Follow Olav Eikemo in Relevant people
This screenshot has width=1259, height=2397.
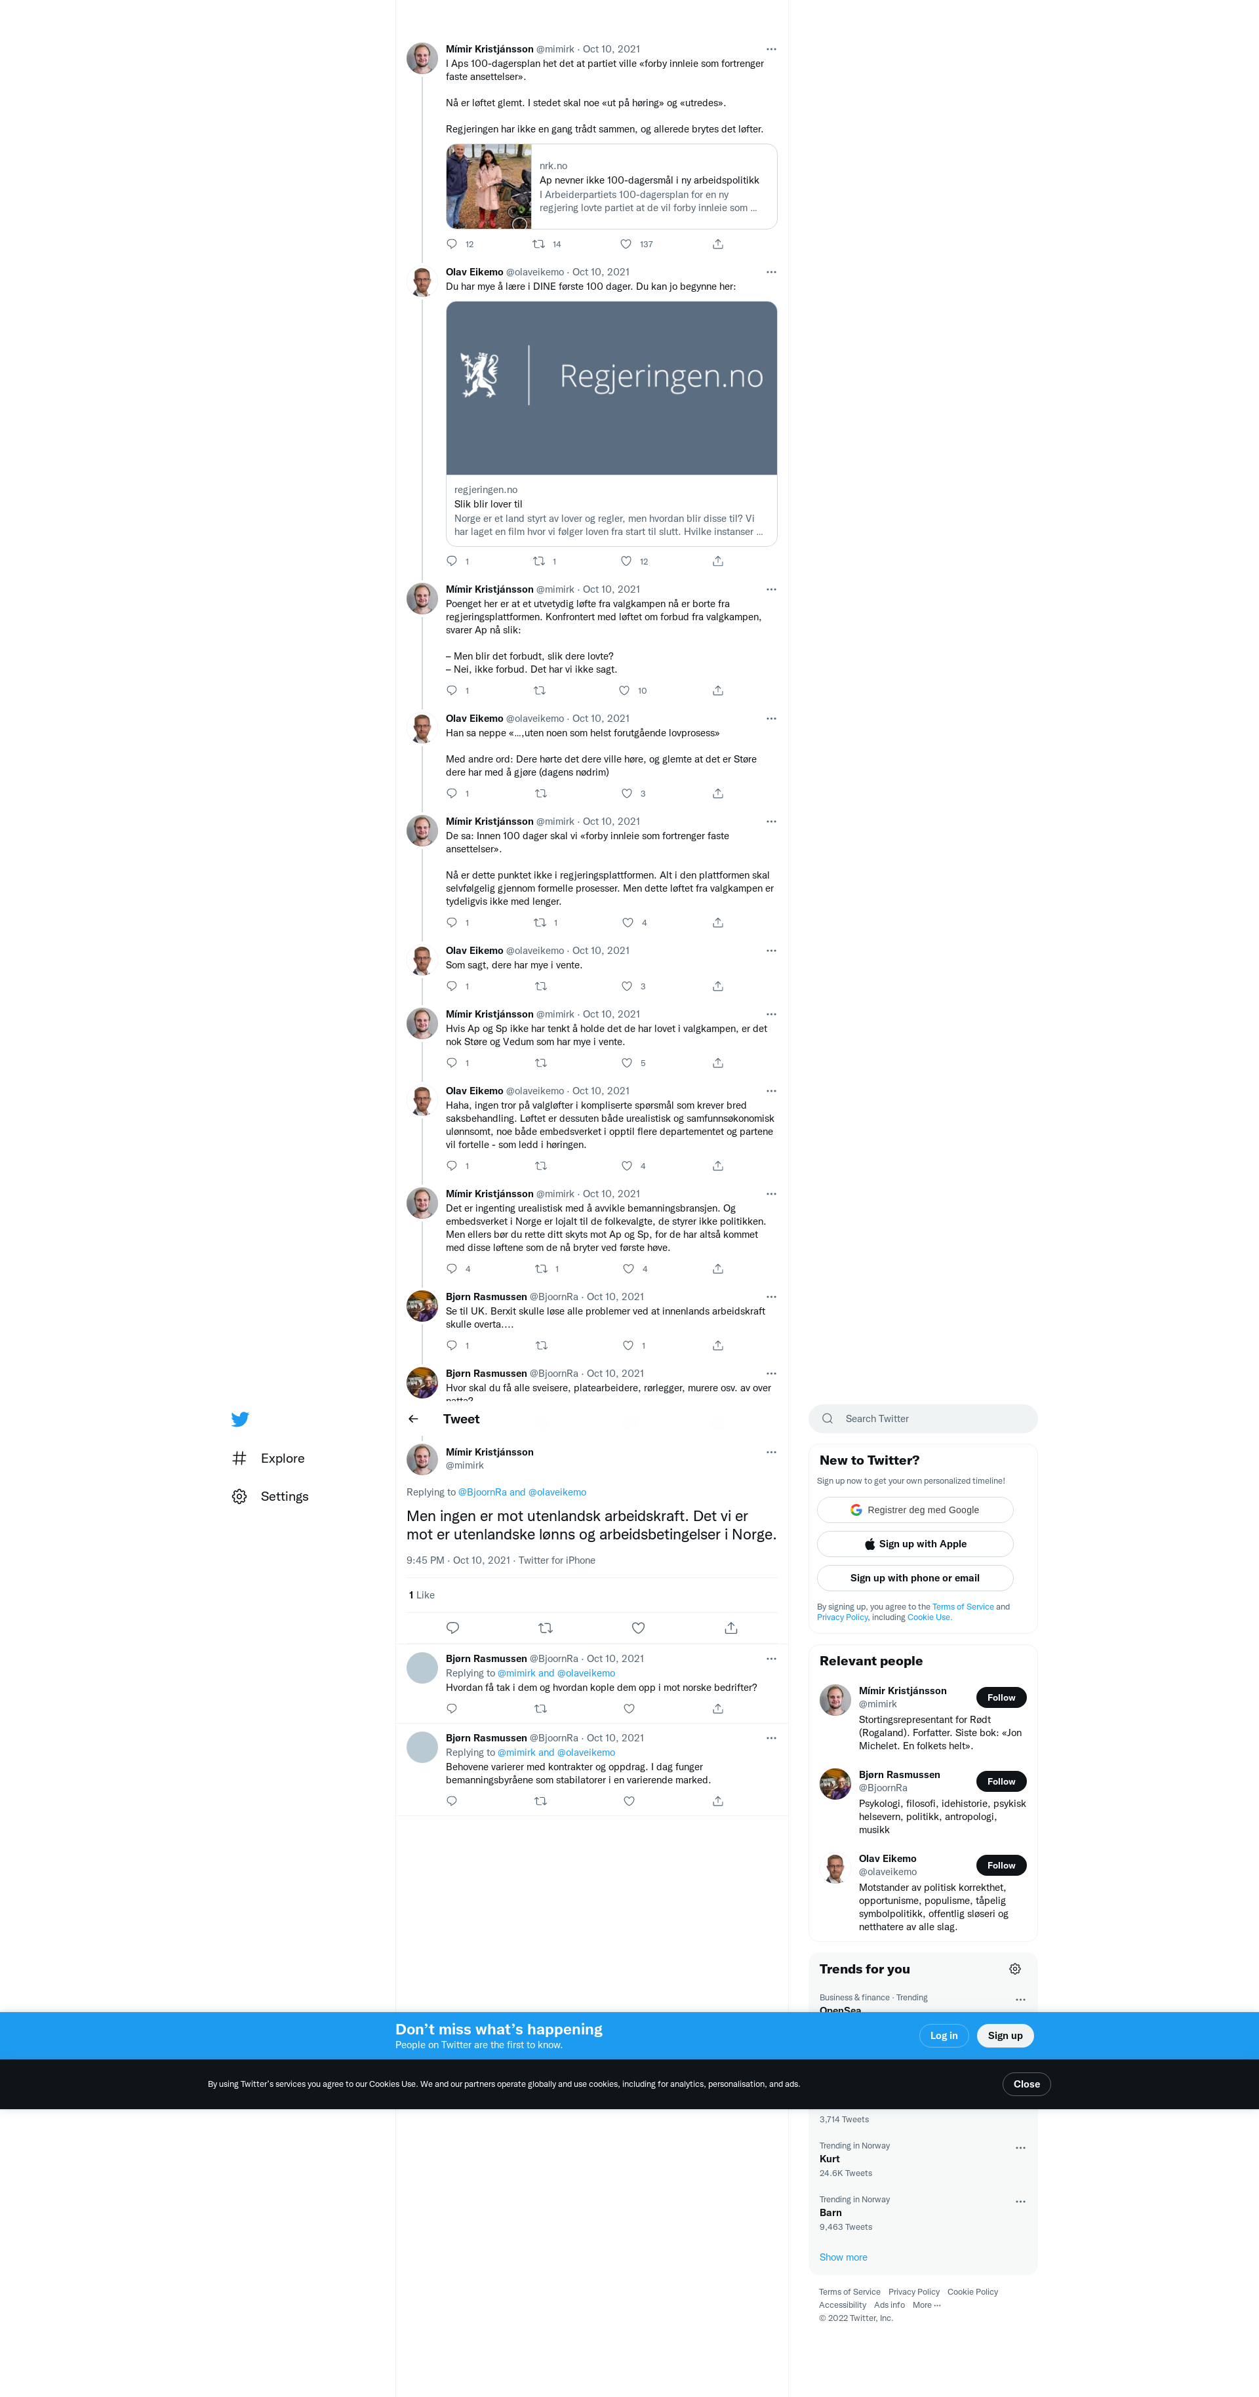coord(1001,1865)
